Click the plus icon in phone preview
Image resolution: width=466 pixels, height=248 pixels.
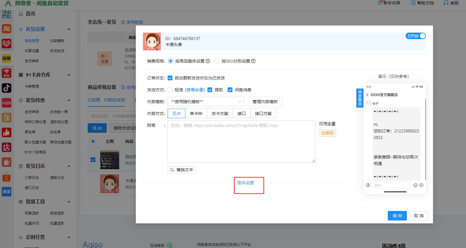tap(421, 185)
